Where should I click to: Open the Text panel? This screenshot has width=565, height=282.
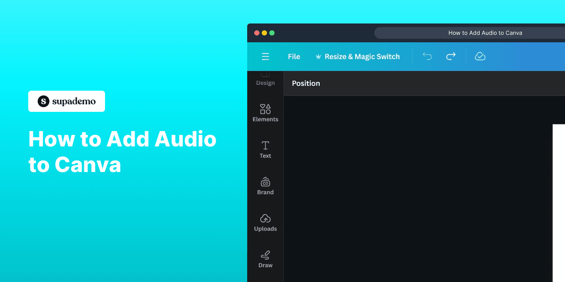click(265, 149)
